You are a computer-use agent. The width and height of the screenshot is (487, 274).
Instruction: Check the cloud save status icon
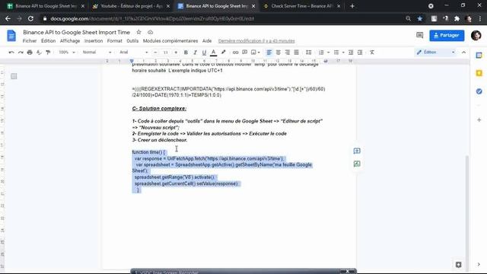point(151,32)
